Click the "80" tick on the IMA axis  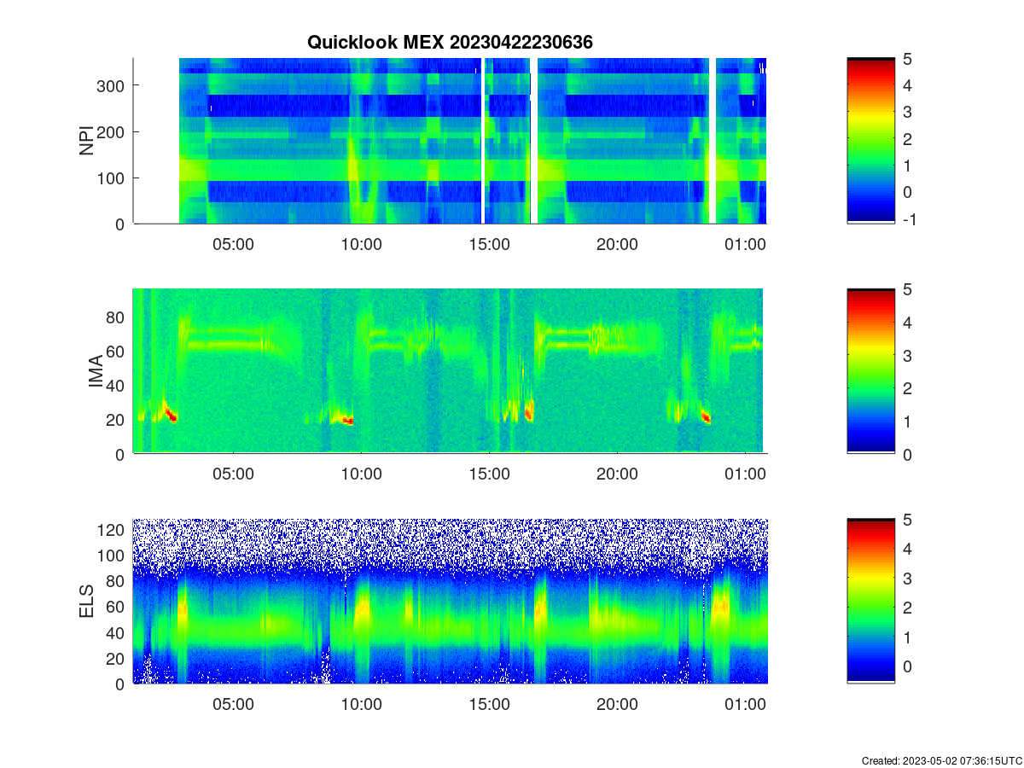coord(116,317)
